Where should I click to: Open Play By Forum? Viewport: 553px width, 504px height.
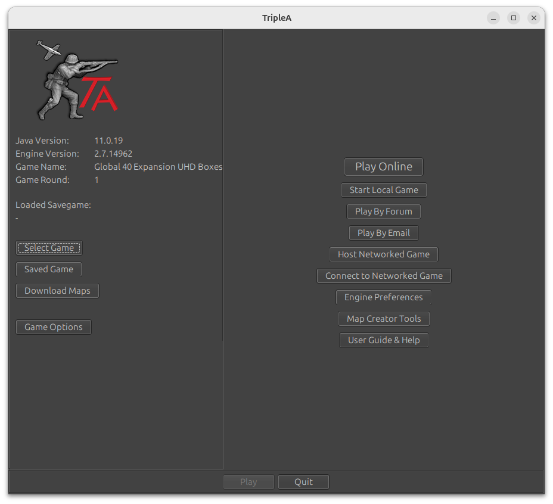[383, 211]
